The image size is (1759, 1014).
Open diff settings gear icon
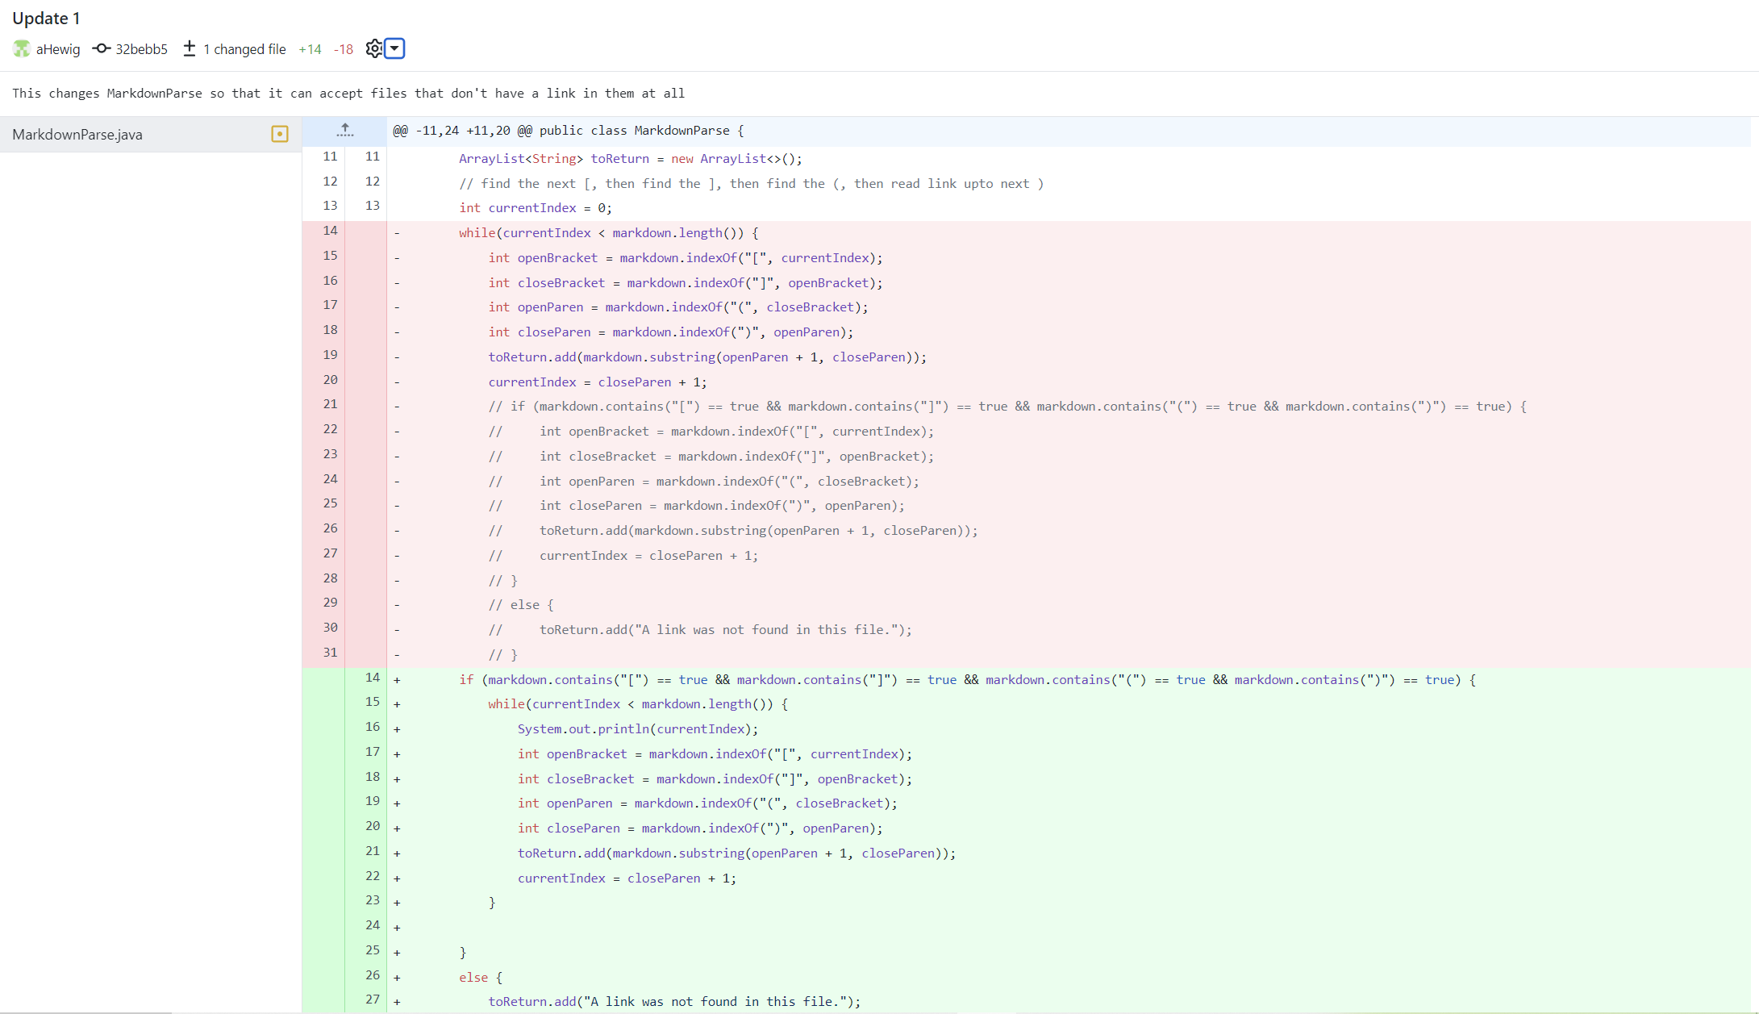(x=373, y=48)
